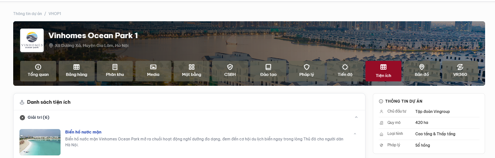This screenshot has width=495, height=158.
Task: Click the Vinhomes Ocean Park logo
Action: (x=32, y=40)
